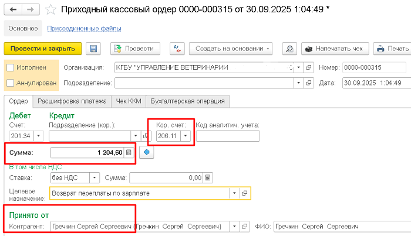Switch to the Ордер tab
This screenshot has width=411, height=236.
coord(18,101)
